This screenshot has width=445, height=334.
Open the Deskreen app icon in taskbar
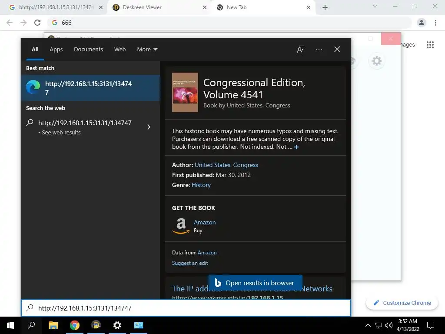pyautogui.click(x=96, y=325)
